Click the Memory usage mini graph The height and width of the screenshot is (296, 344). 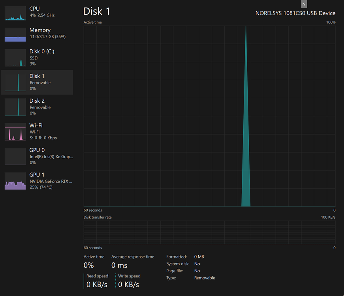tap(15, 34)
